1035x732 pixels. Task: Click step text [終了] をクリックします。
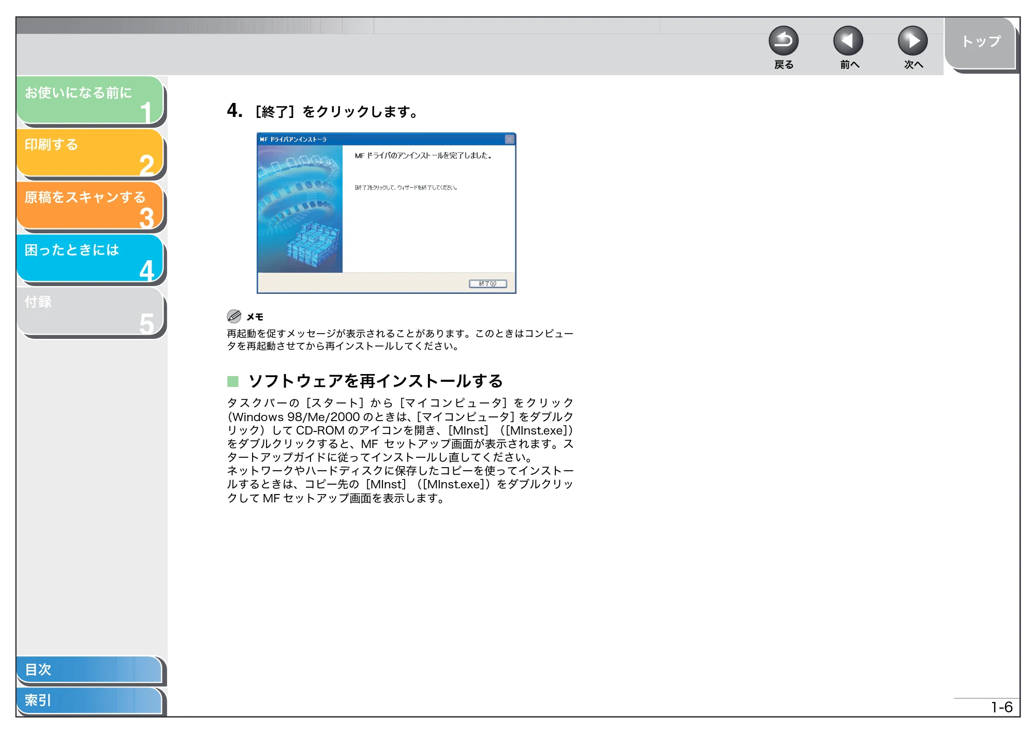click(337, 111)
